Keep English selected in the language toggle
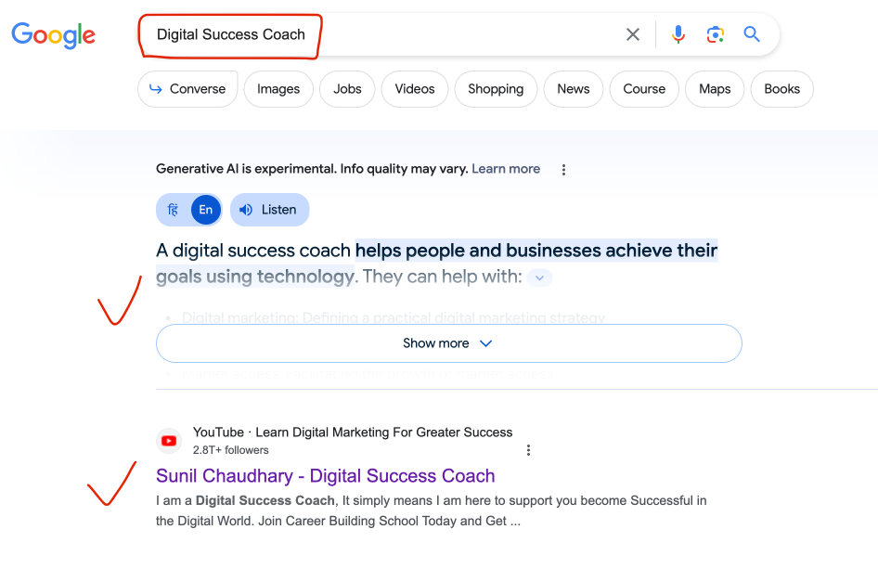 coord(204,209)
